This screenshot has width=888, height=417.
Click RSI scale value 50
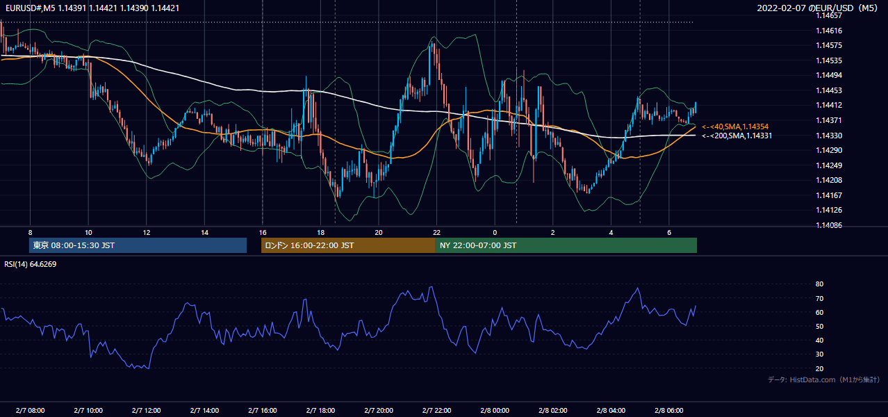(x=819, y=326)
